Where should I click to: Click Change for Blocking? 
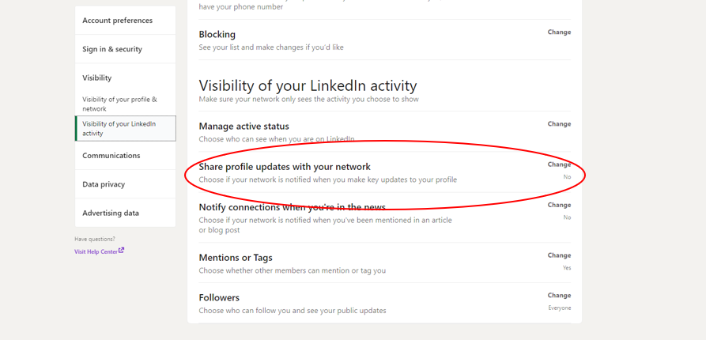[559, 32]
